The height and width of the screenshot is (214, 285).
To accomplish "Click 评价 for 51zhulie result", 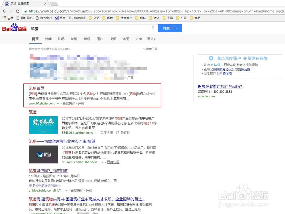I will point(81,103).
